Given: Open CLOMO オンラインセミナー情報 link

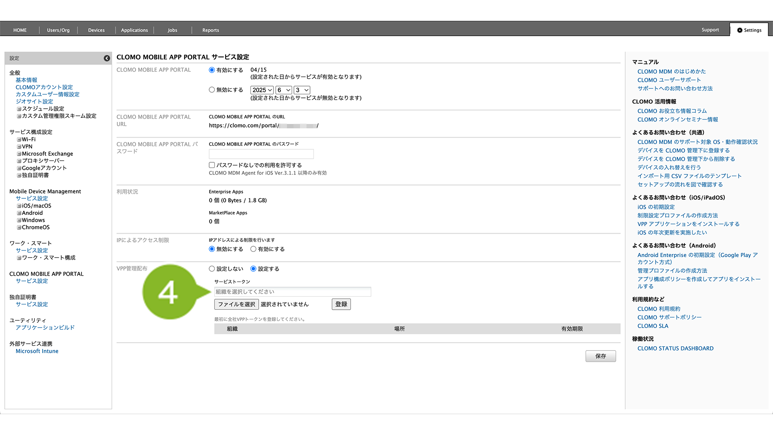Looking at the screenshot, I should coord(678,120).
